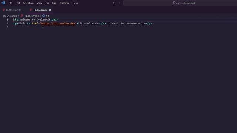Viewport: 237px width, 133px height.
Task: Click the href attribute in line 2
Action: point(35,23)
